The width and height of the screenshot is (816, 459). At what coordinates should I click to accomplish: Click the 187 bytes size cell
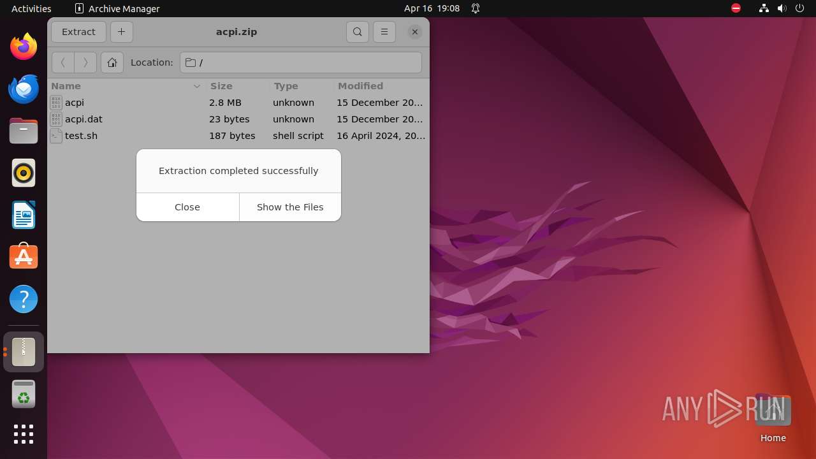[232, 136]
